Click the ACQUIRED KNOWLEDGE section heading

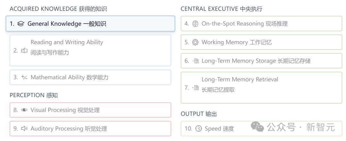pyautogui.click(x=58, y=9)
